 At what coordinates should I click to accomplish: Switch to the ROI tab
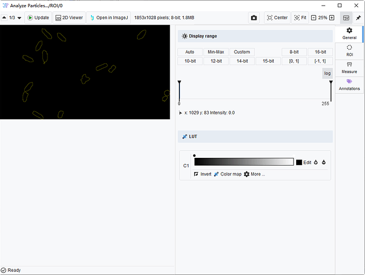349,51
